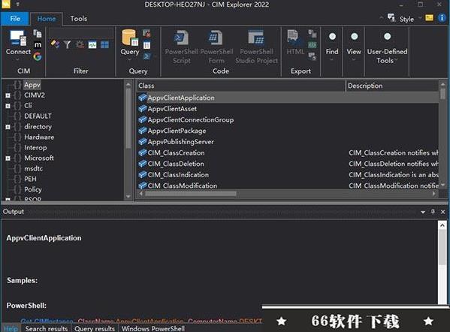Switch to the Query results tab
The width and height of the screenshot is (450, 332).
95,328
